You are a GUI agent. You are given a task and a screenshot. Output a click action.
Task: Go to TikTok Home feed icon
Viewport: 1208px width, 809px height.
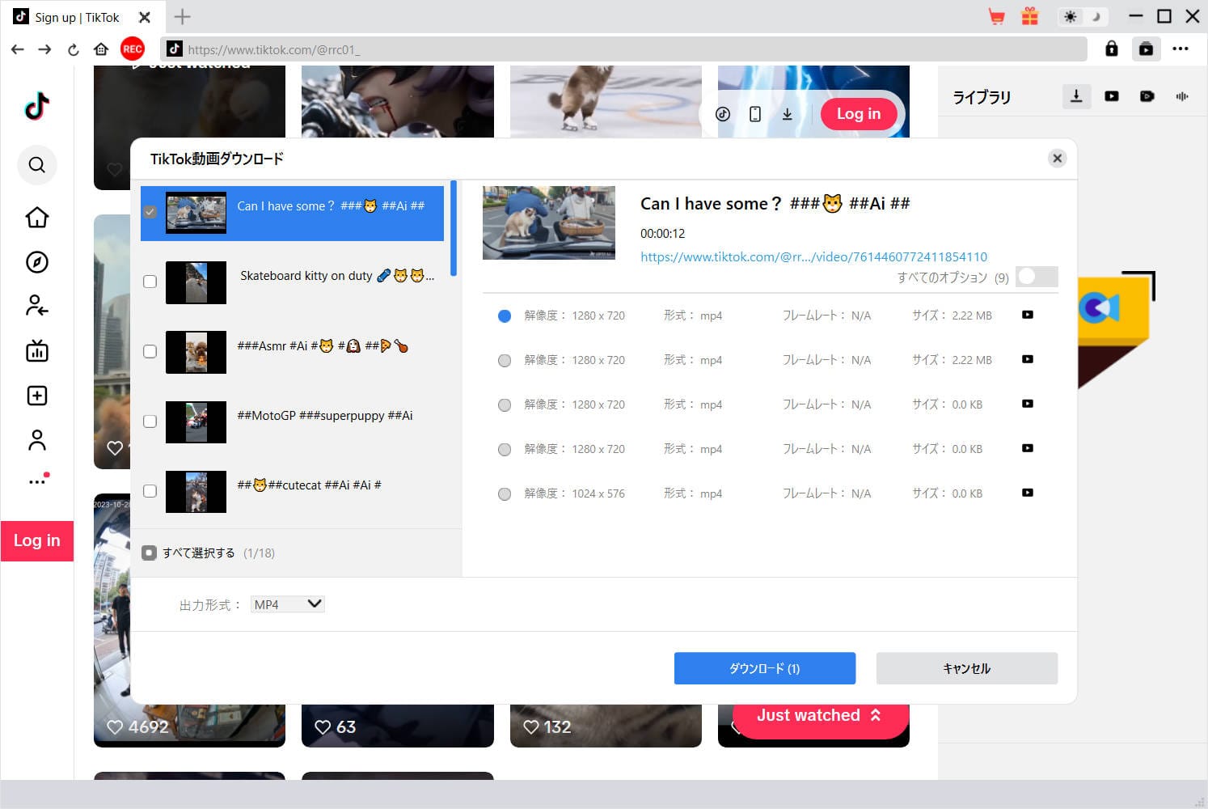37,218
